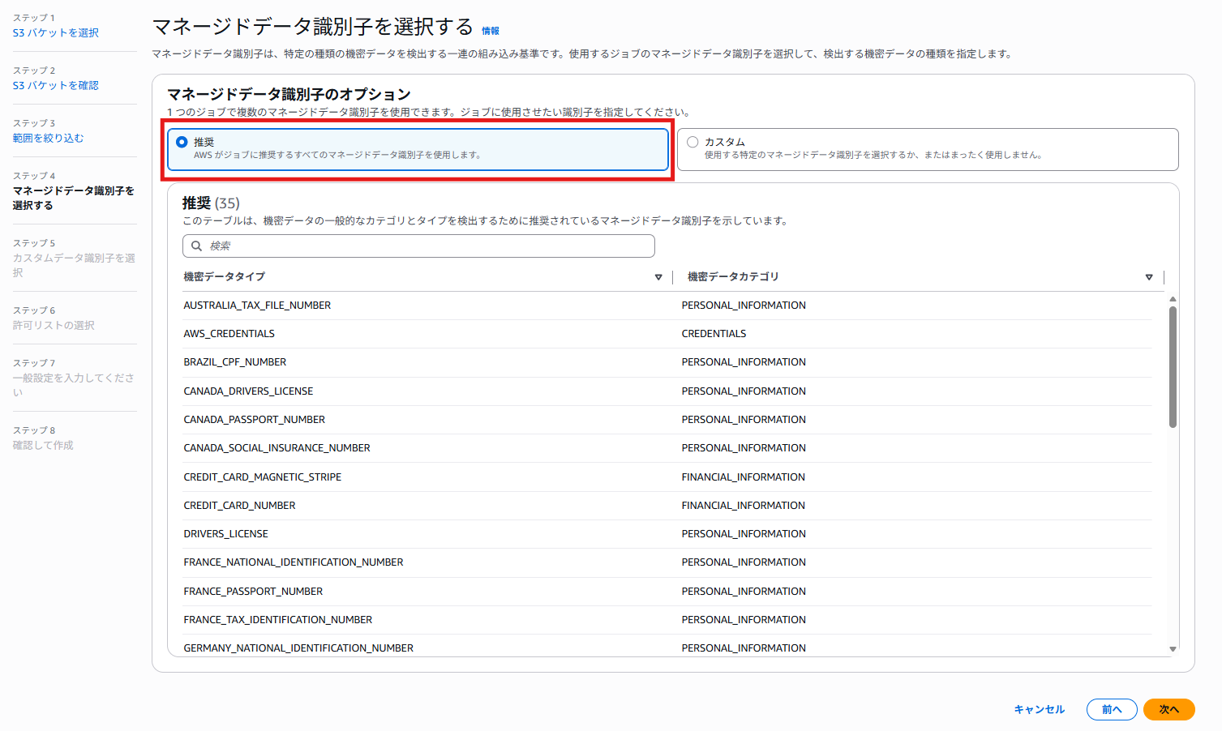Select the FRANCE_PASSPORT_NUMBER row

tap(667, 592)
